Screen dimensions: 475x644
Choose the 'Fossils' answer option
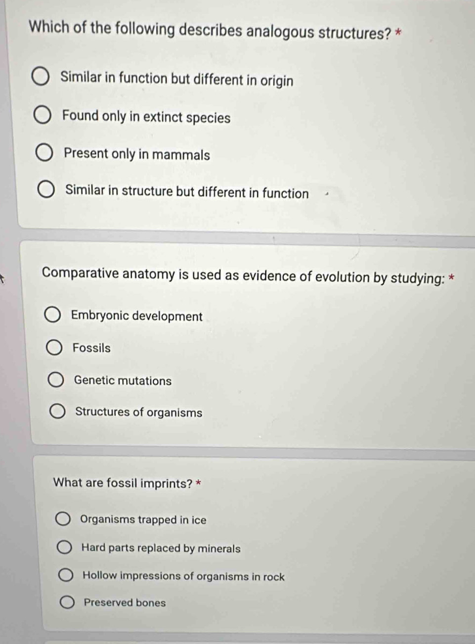coord(54,348)
